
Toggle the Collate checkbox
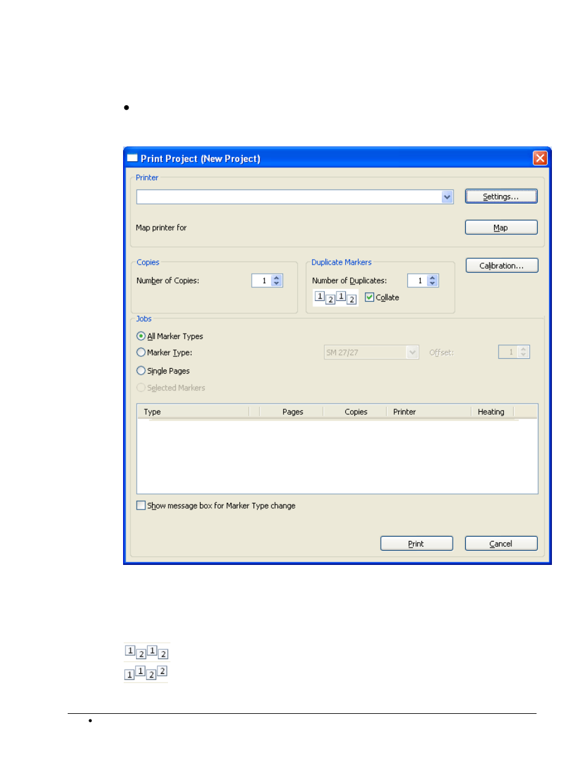(369, 297)
